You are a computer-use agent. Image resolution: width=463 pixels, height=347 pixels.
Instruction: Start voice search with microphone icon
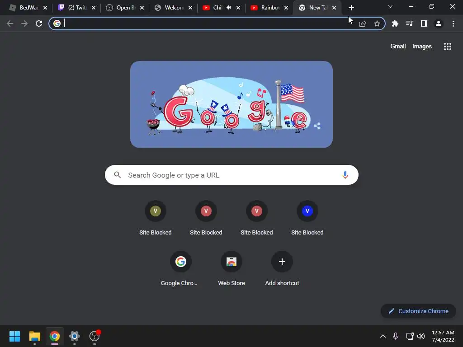[345, 175]
